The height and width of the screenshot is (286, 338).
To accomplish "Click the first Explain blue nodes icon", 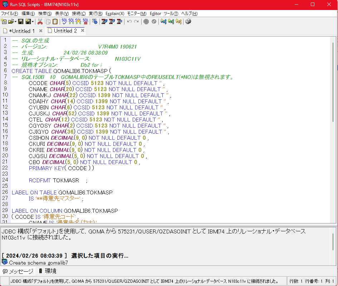I will click(x=163, y=21).
